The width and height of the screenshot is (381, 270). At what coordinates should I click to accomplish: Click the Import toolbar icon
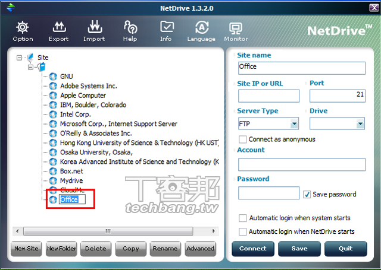click(95, 27)
